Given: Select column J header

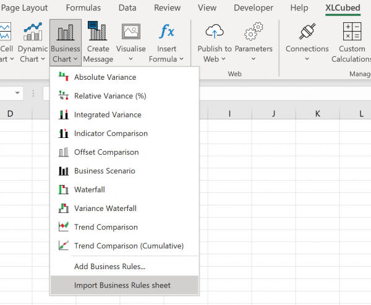Looking at the screenshot, I should pyautogui.click(x=273, y=114).
